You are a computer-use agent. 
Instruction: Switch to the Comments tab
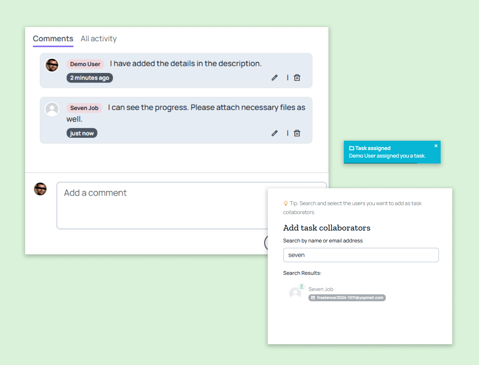click(53, 39)
